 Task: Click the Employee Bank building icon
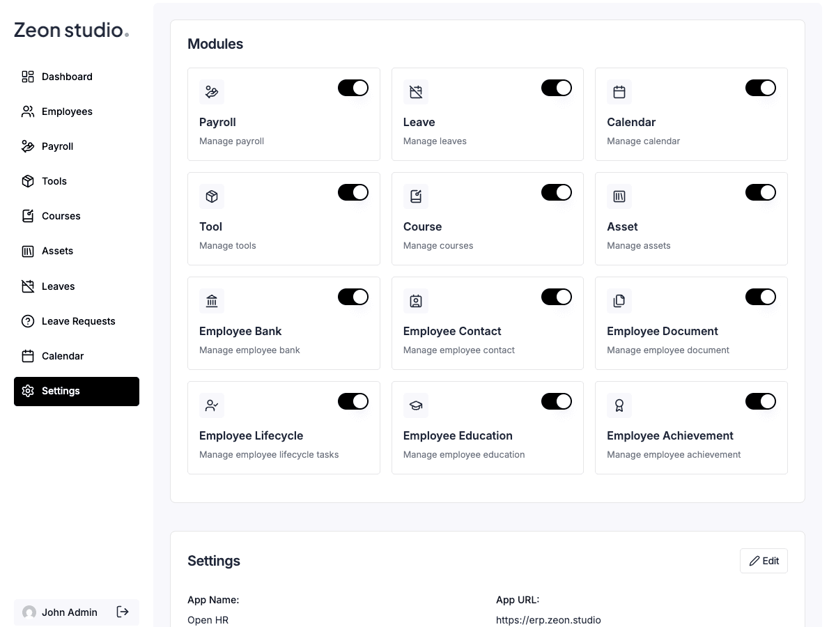pos(212,301)
